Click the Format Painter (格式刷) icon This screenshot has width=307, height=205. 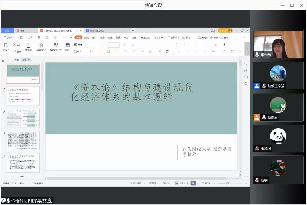point(28,46)
